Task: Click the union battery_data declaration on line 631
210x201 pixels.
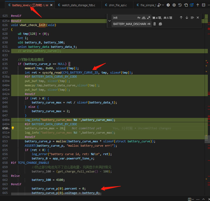Action: pyautogui.click(x=47, y=47)
